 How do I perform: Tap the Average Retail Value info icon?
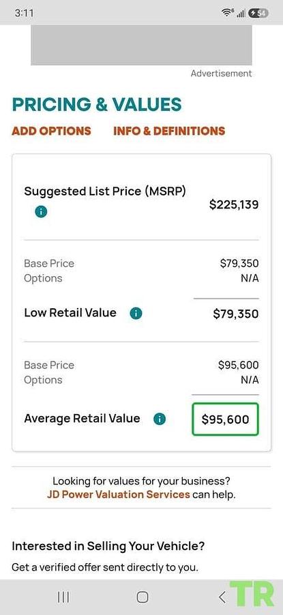160,419
